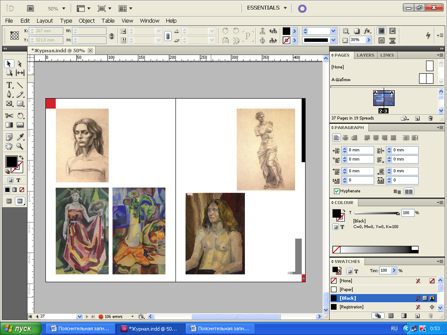Select the Selection tool arrow
Screen dimensions: 447x335
[x=9, y=64]
